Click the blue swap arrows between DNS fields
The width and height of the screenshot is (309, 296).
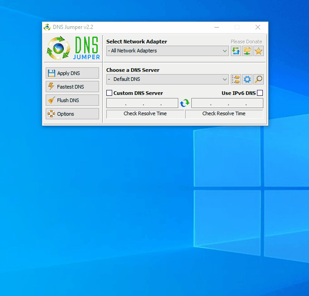(x=185, y=103)
